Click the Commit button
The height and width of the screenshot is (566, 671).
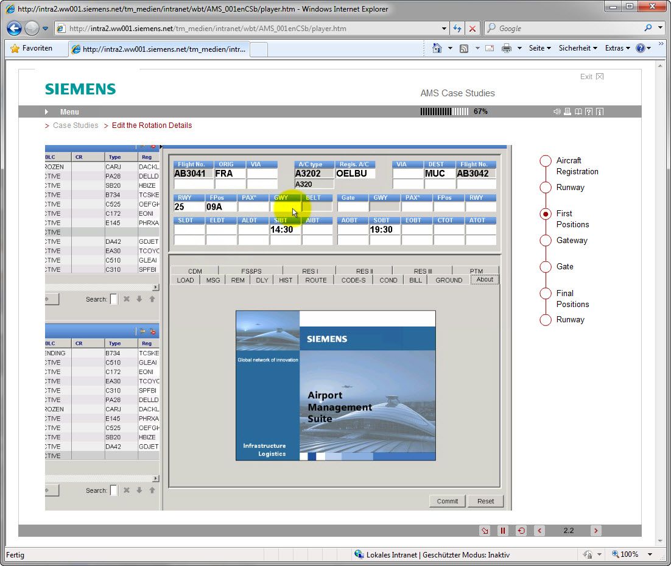click(x=447, y=501)
